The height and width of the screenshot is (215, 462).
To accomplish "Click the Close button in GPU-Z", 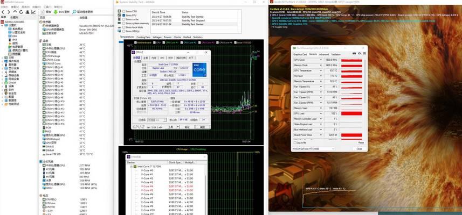I will 359,149.
